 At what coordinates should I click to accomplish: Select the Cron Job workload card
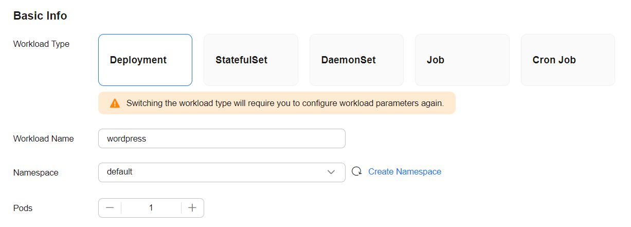(568, 60)
